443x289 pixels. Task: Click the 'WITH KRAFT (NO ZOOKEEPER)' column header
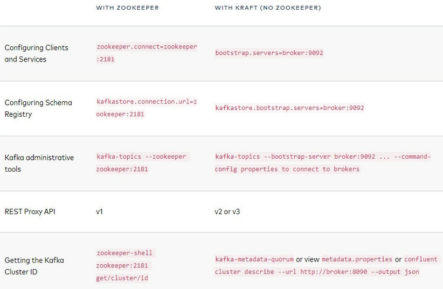pyautogui.click(x=268, y=8)
